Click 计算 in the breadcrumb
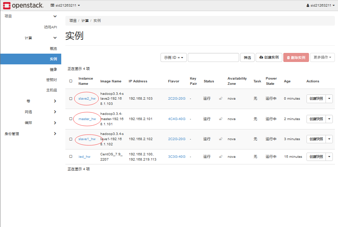 (x=85, y=21)
